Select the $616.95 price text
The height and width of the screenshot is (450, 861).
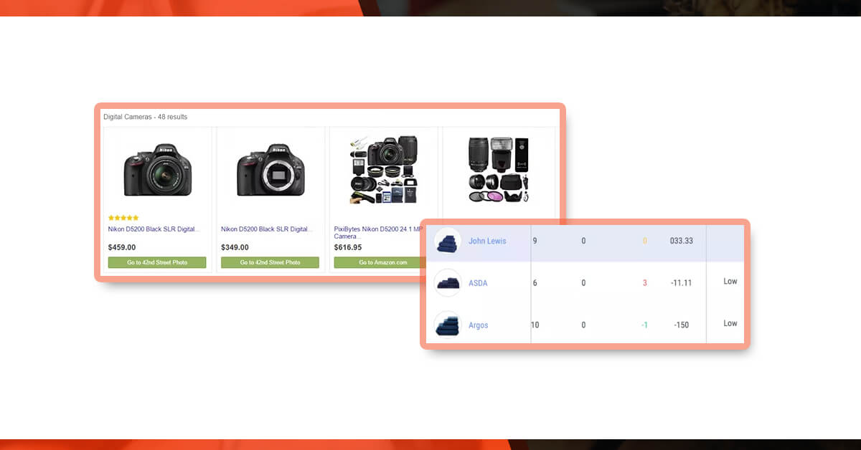348,247
